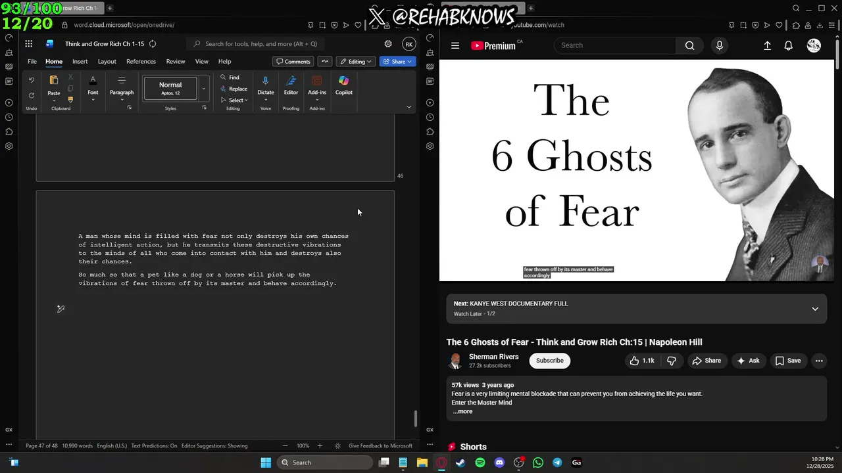Open the Editor proofing tool
Image resolution: width=842 pixels, height=473 pixels.
point(291,85)
